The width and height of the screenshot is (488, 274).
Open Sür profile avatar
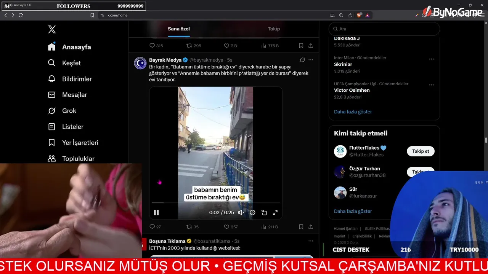tap(340, 193)
